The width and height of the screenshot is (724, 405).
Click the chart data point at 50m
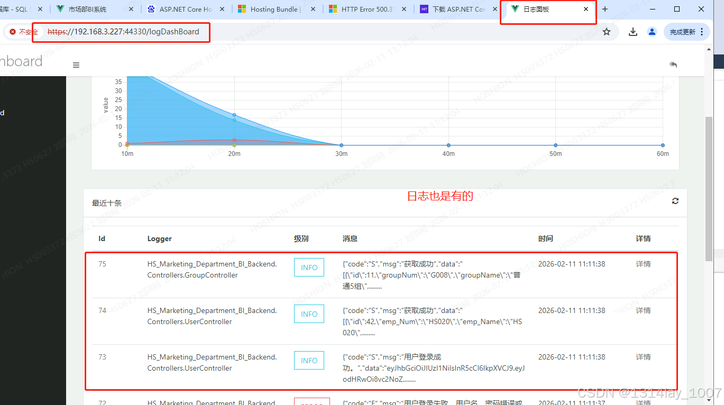coord(555,145)
